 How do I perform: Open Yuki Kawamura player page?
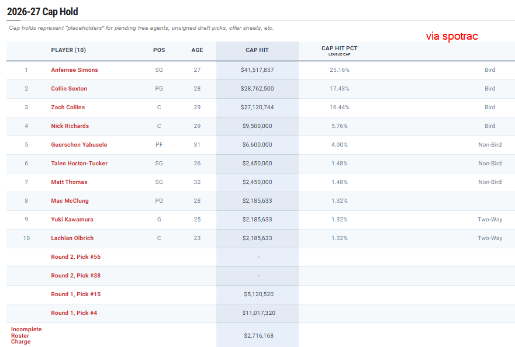(x=72, y=220)
